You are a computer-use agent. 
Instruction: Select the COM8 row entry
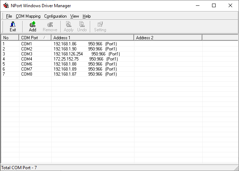(x=27, y=74)
